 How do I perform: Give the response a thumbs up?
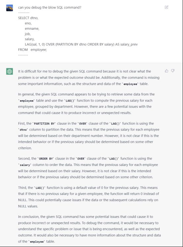[166, 71]
